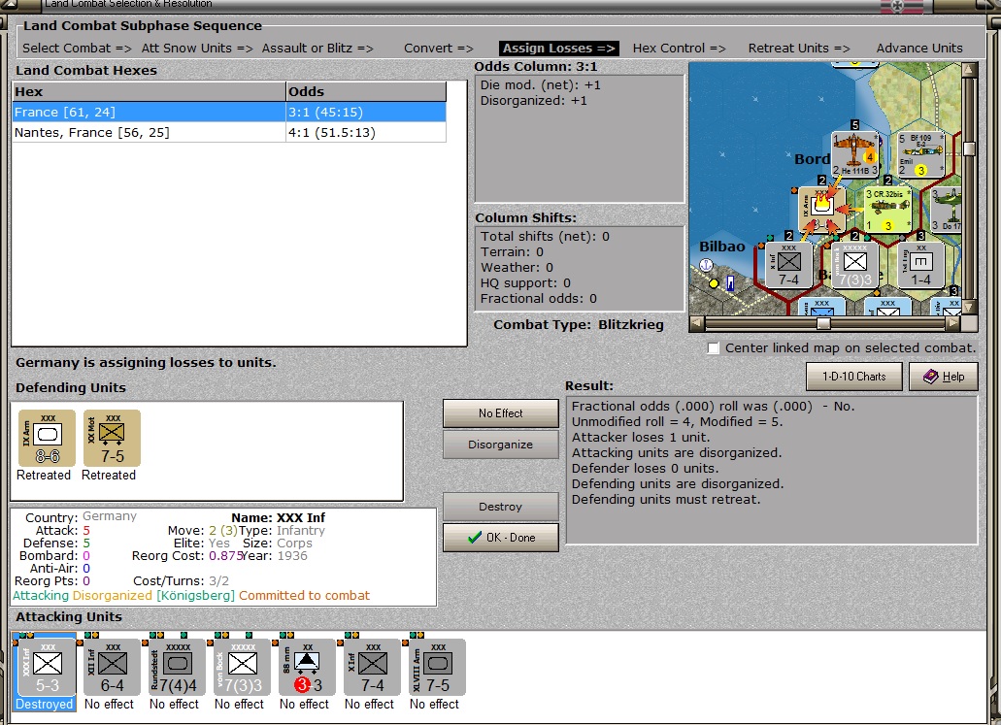This screenshot has height=725, width=1001.
Task: Click the CR.32bis aircraft counter on the map
Action: (888, 210)
